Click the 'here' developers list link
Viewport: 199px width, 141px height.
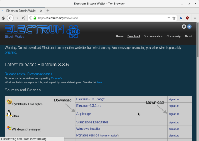click(99, 82)
